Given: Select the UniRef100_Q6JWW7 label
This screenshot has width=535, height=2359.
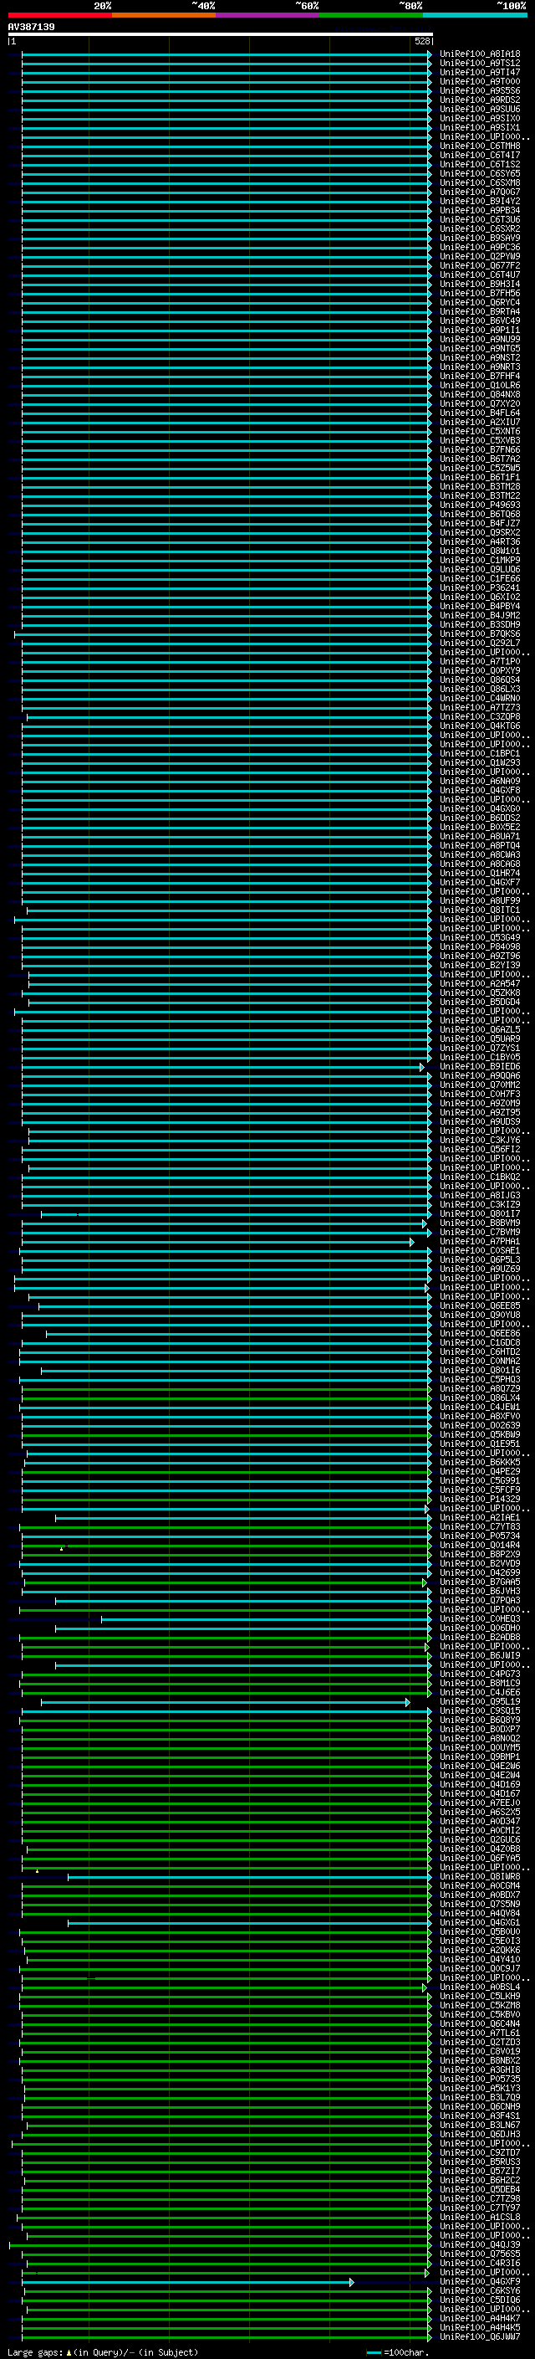Looking at the screenshot, I should pos(480,2338).
